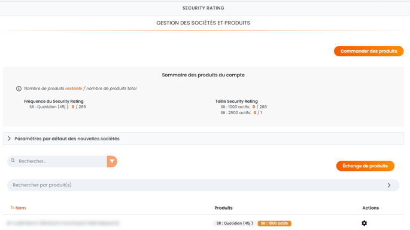Click SR : 2500 actifs summary line
This screenshot has width=410, height=230.
tap(241, 113)
